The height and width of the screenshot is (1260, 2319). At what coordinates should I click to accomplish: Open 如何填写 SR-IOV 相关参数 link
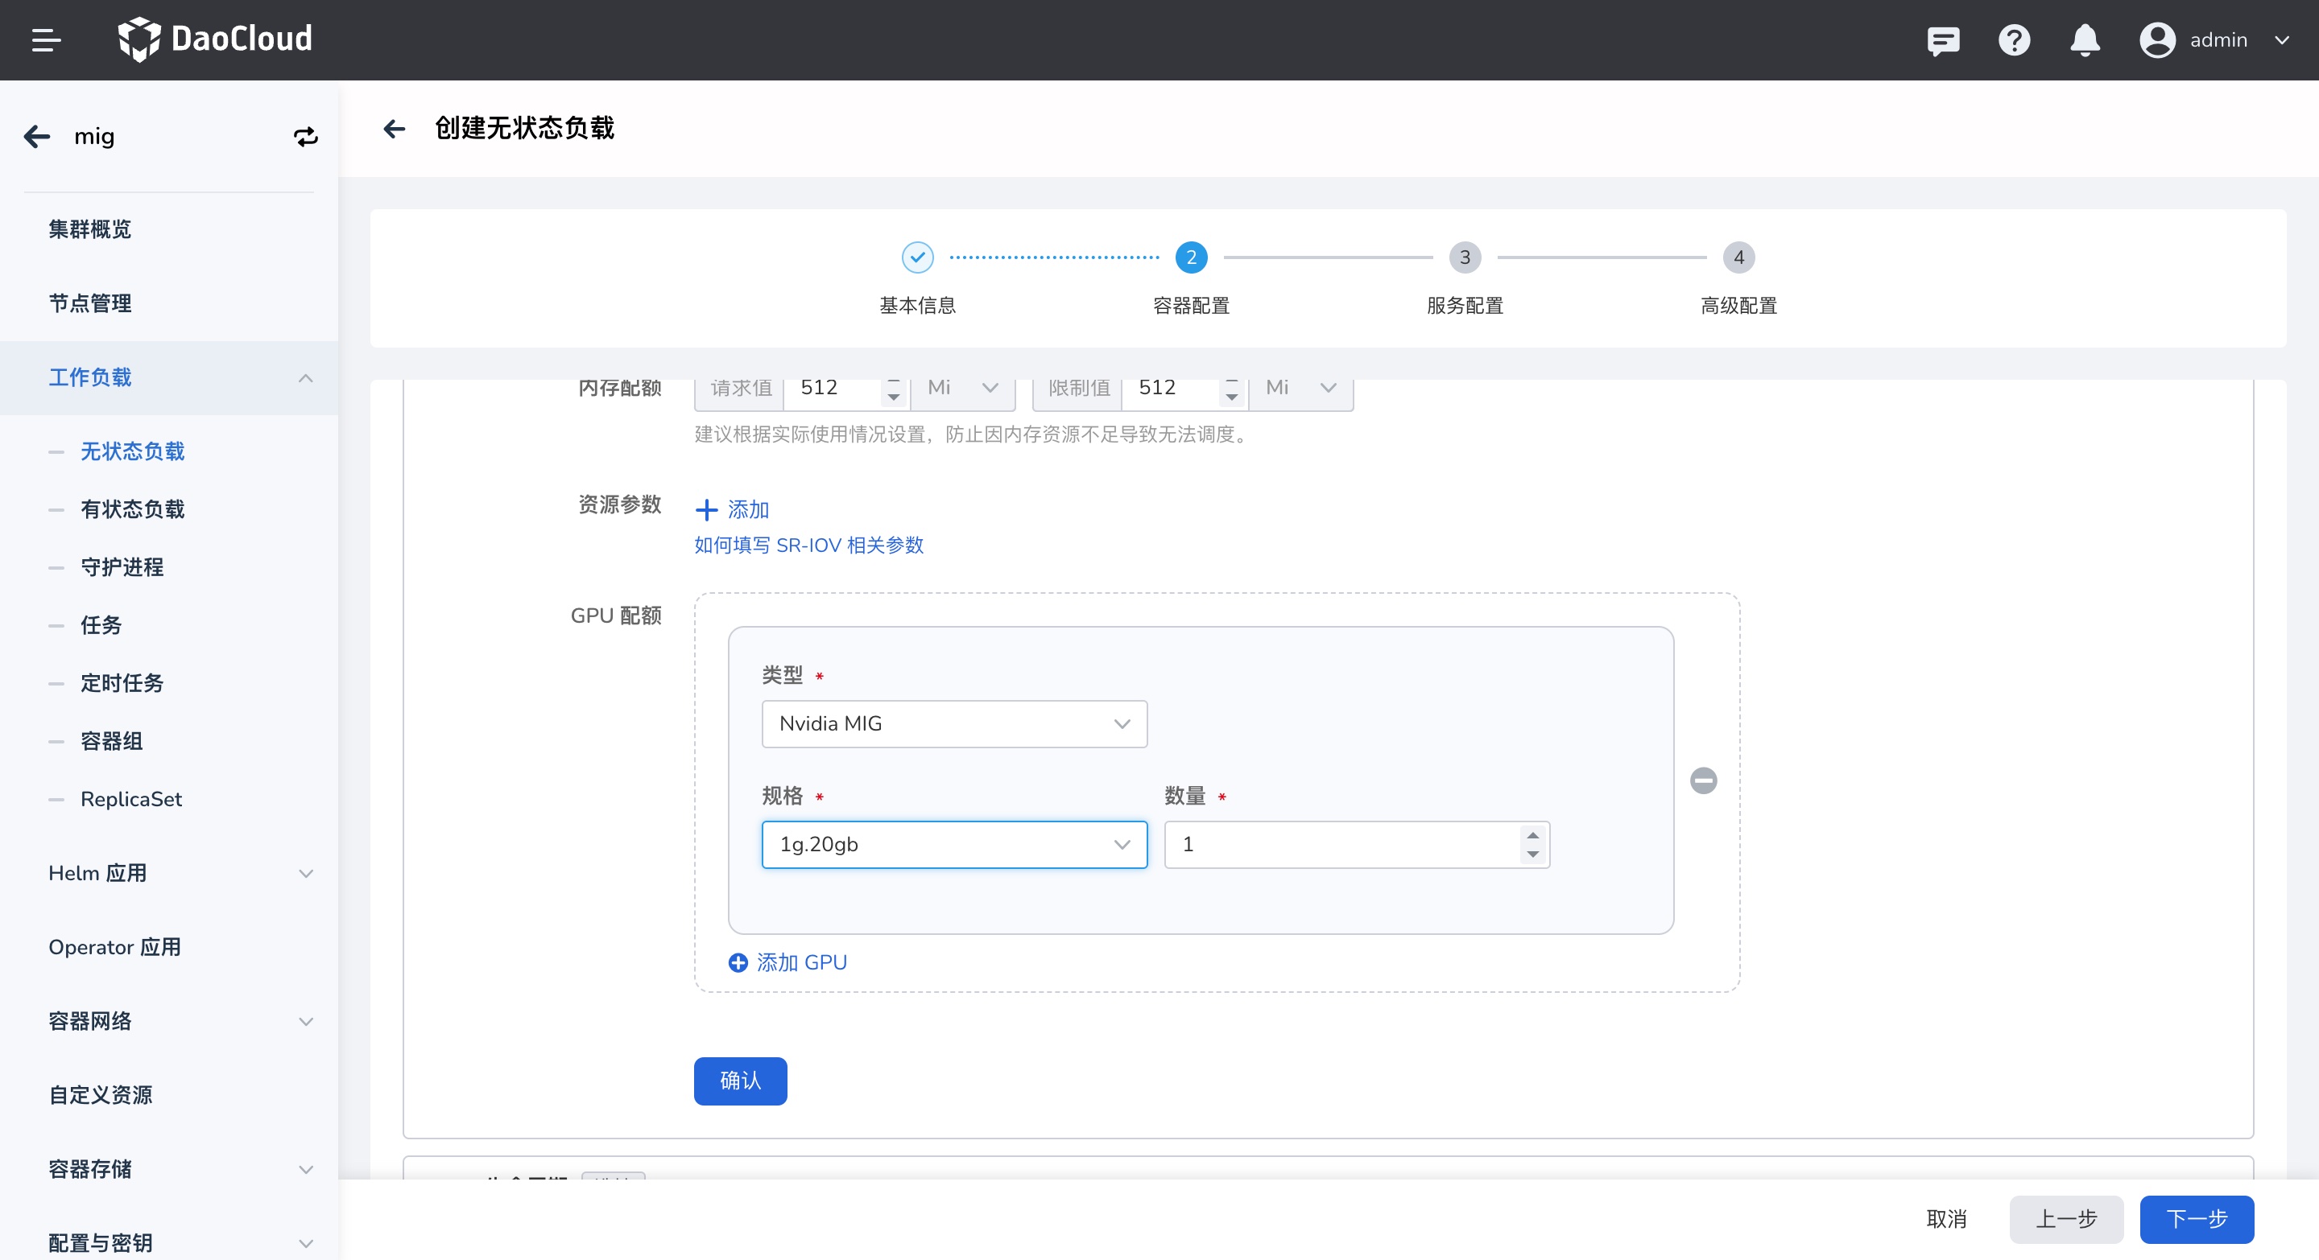pos(808,545)
